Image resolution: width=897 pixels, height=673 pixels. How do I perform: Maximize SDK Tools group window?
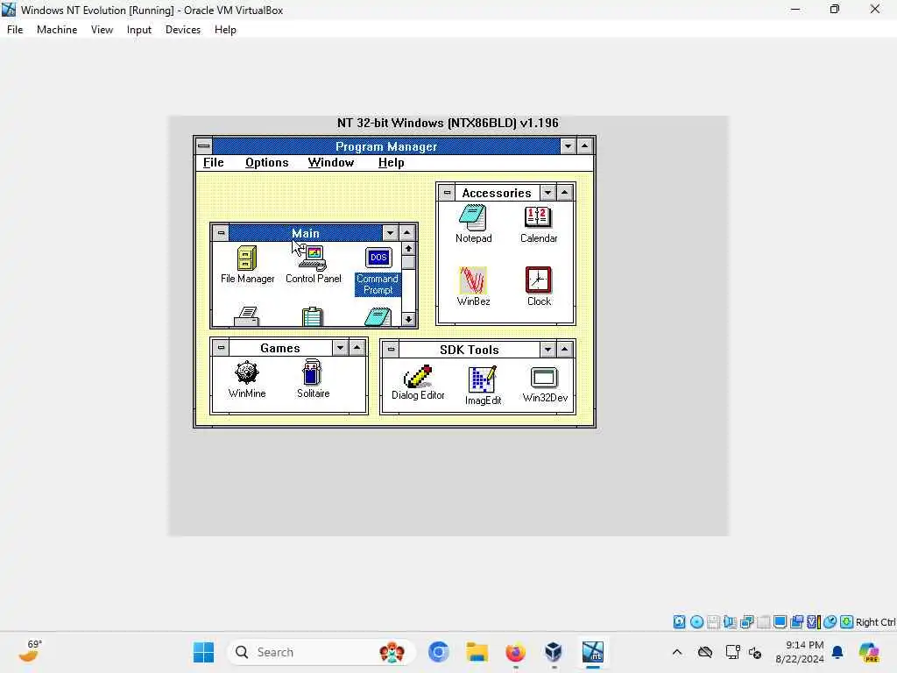(x=565, y=349)
